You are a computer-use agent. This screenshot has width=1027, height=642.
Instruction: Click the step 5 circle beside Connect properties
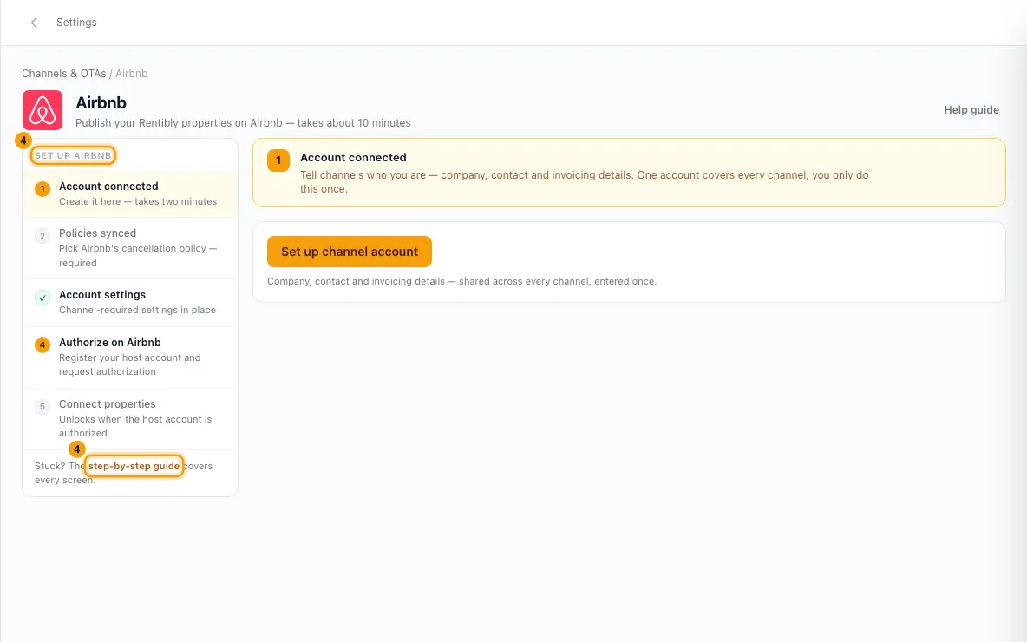click(x=43, y=407)
